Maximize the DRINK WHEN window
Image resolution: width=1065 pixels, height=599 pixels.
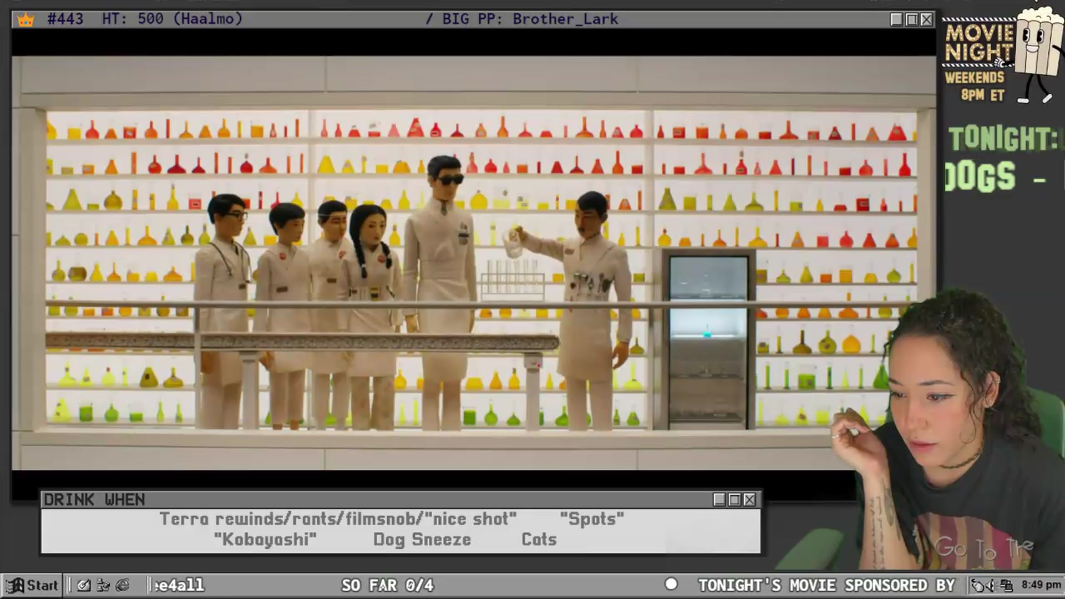pyautogui.click(x=734, y=500)
